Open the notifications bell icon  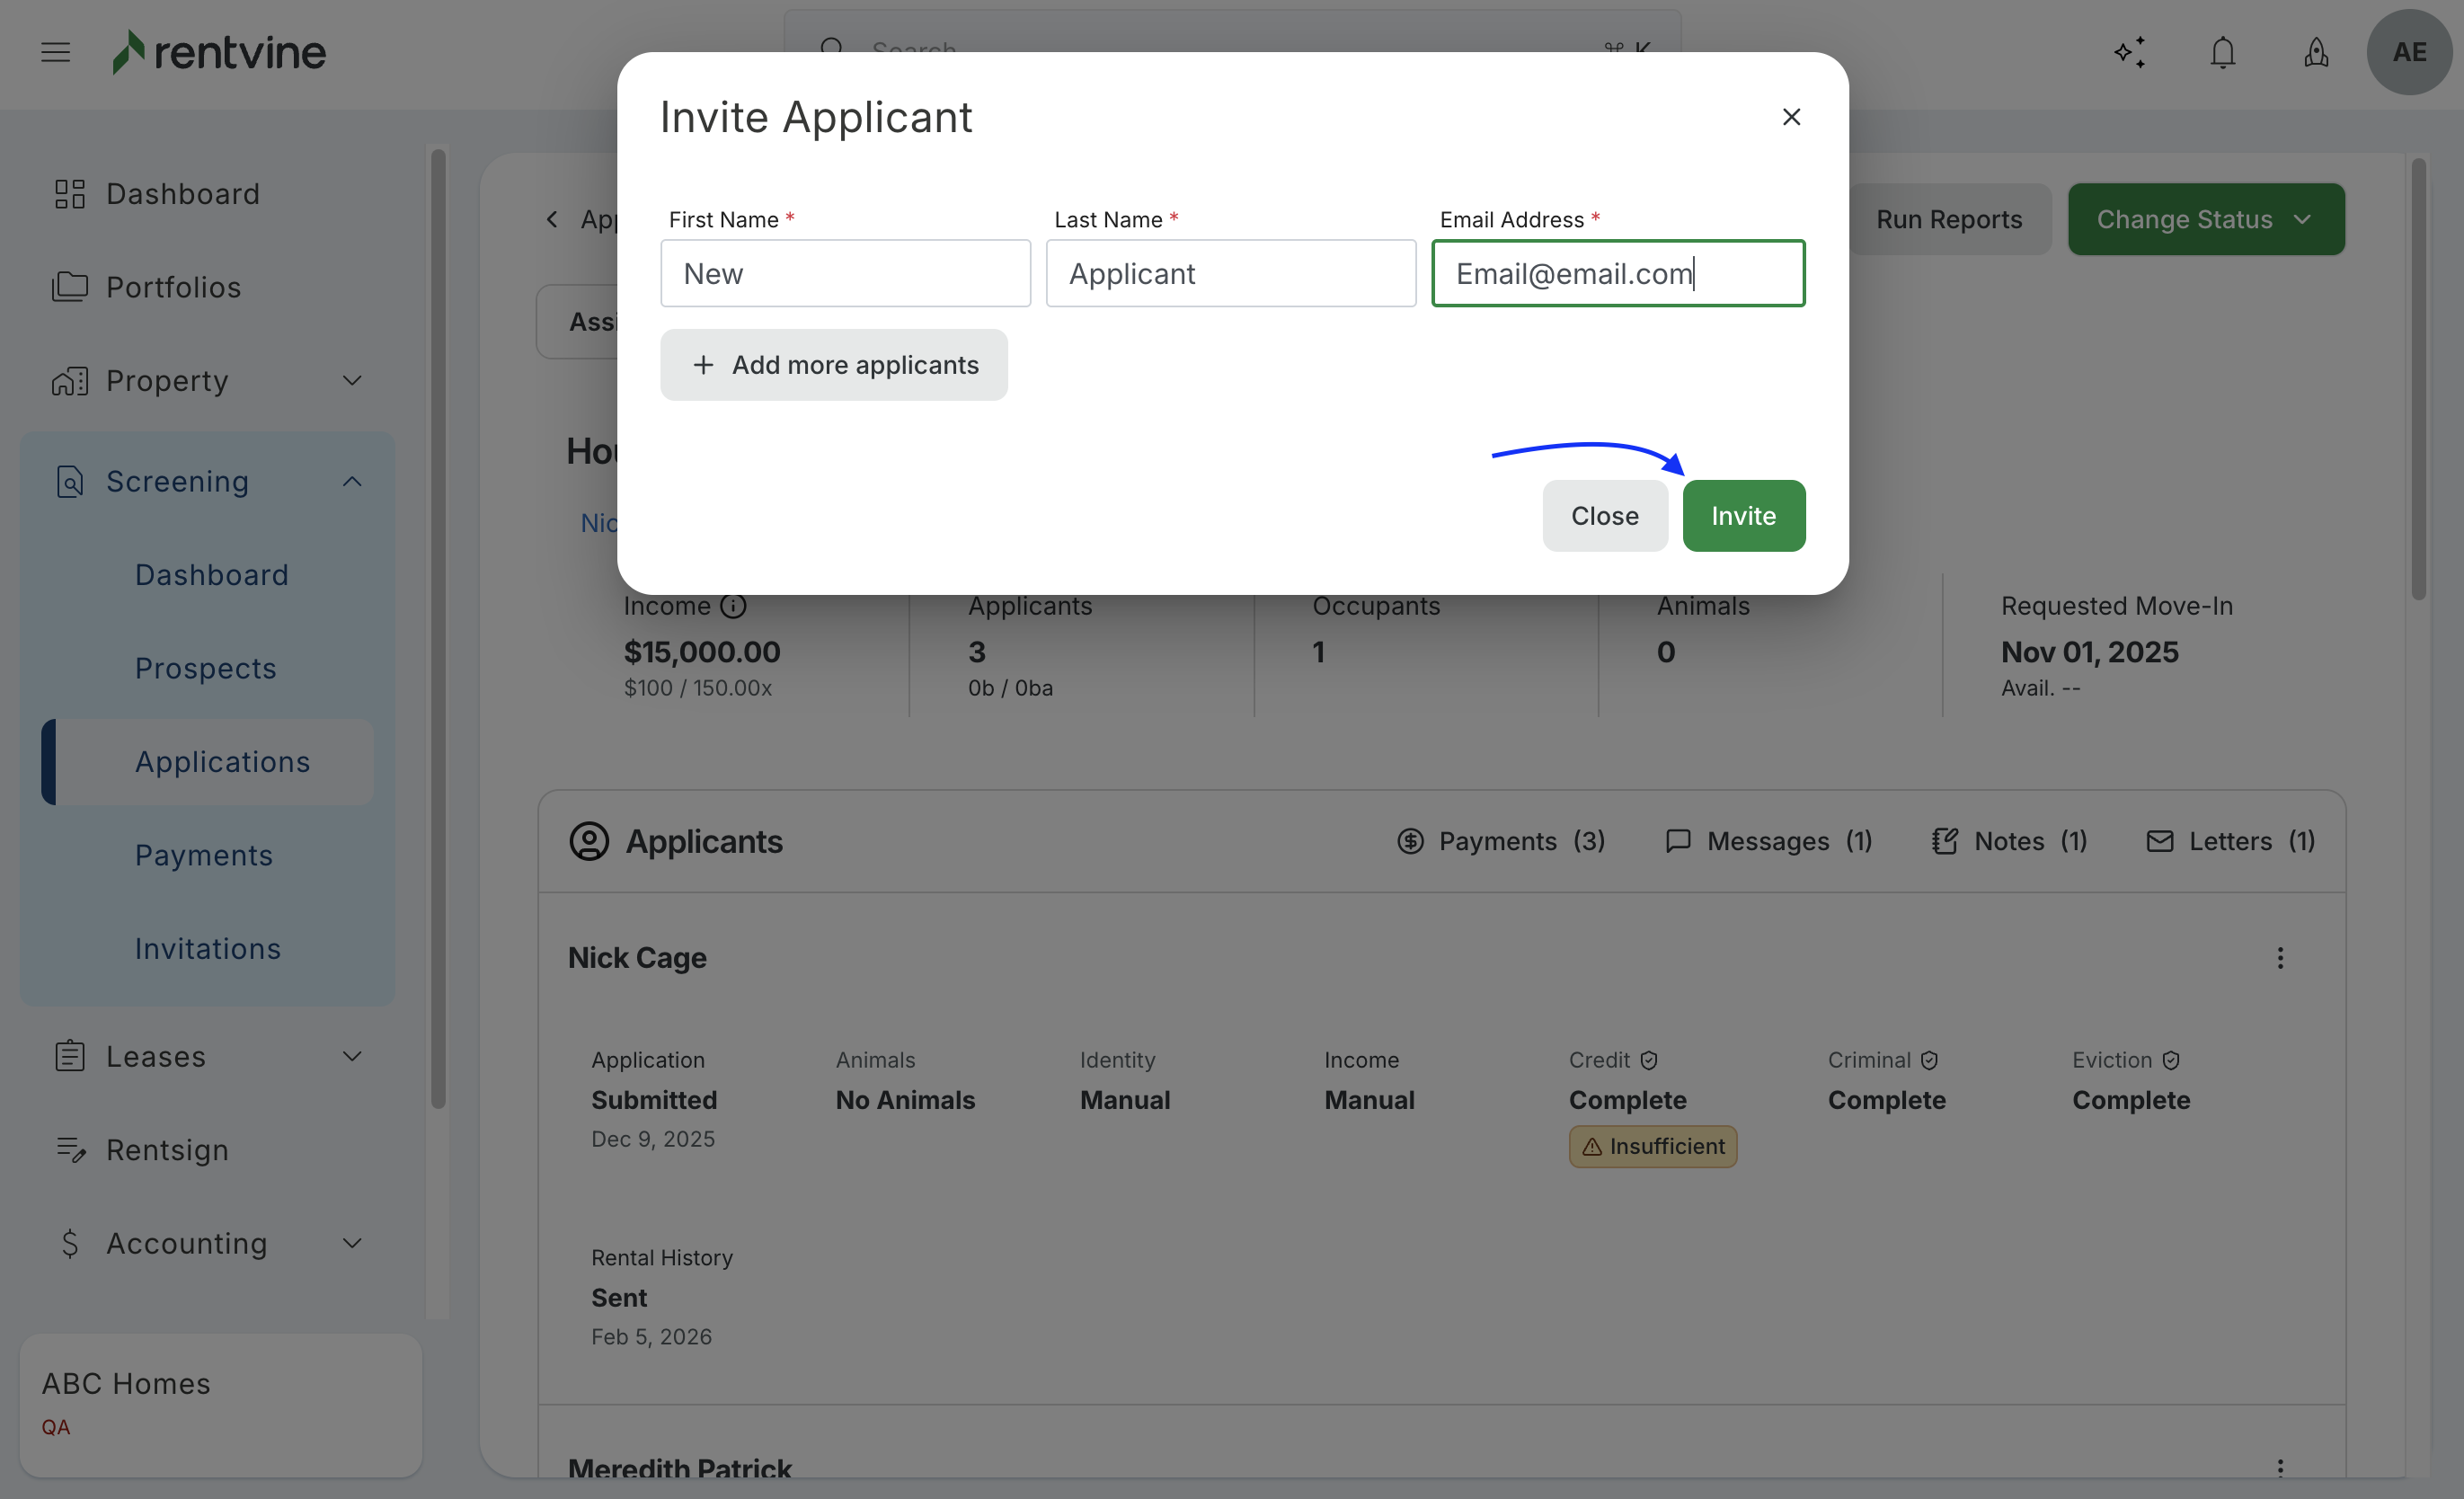click(x=2222, y=52)
